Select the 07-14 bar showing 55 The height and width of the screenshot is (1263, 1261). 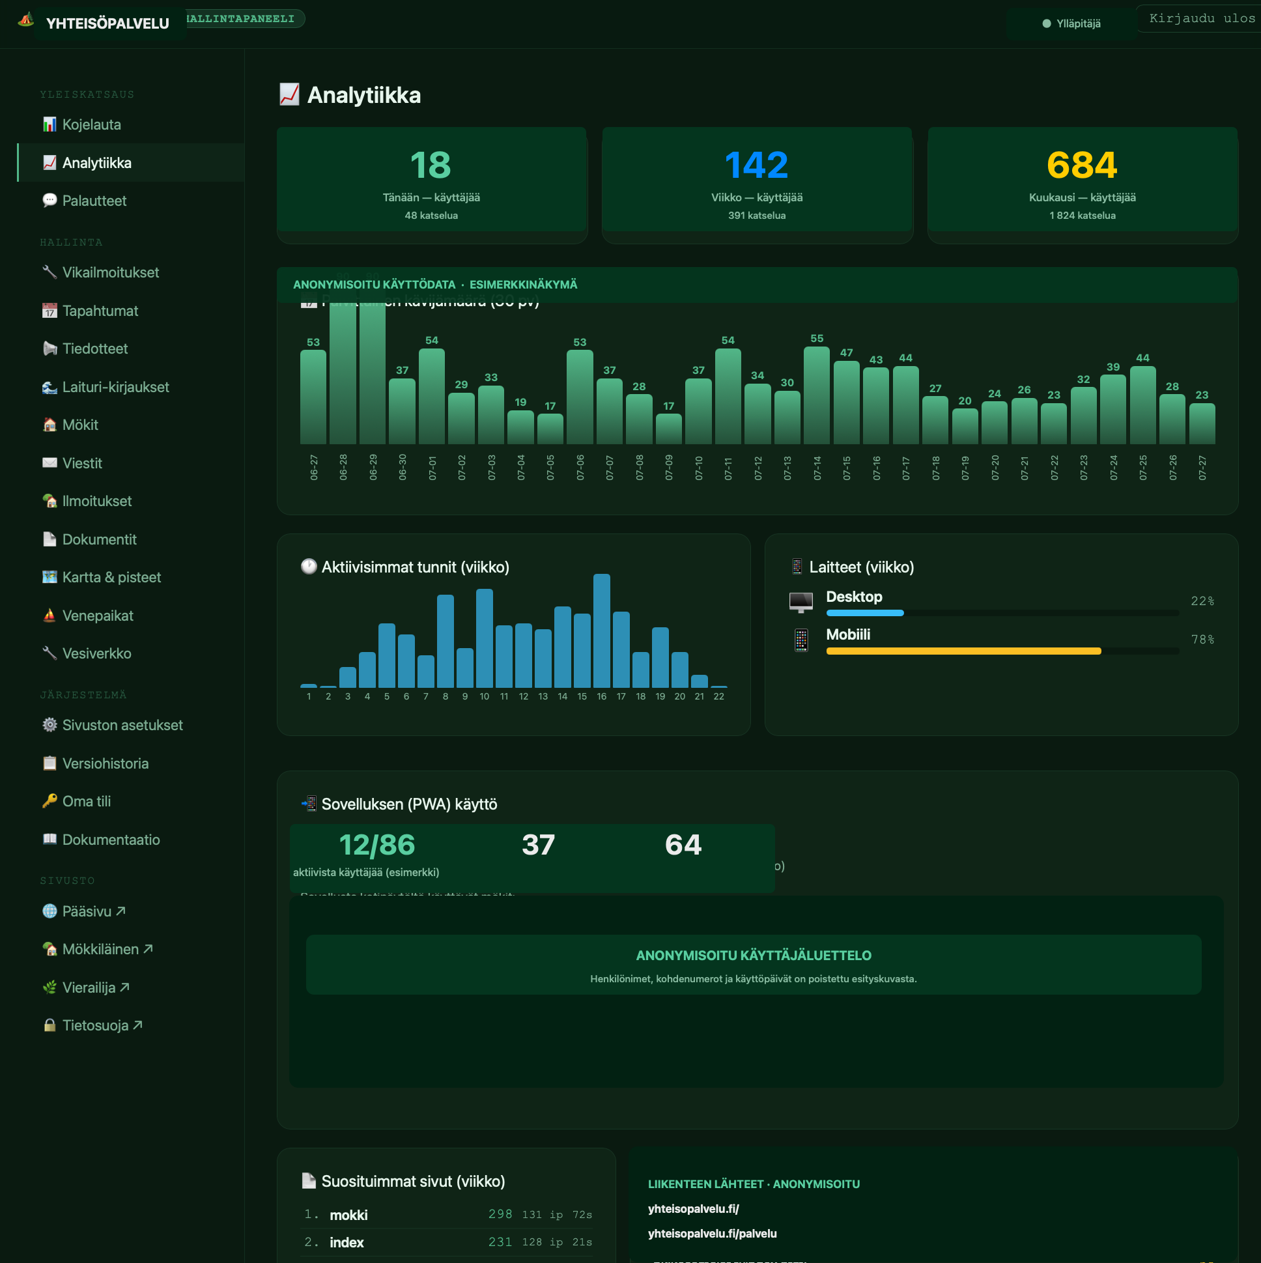coord(817,395)
